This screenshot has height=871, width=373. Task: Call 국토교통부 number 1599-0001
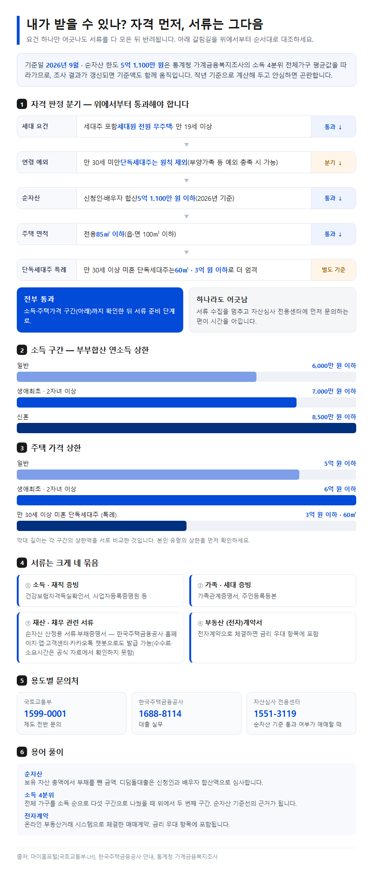pos(45,714)
